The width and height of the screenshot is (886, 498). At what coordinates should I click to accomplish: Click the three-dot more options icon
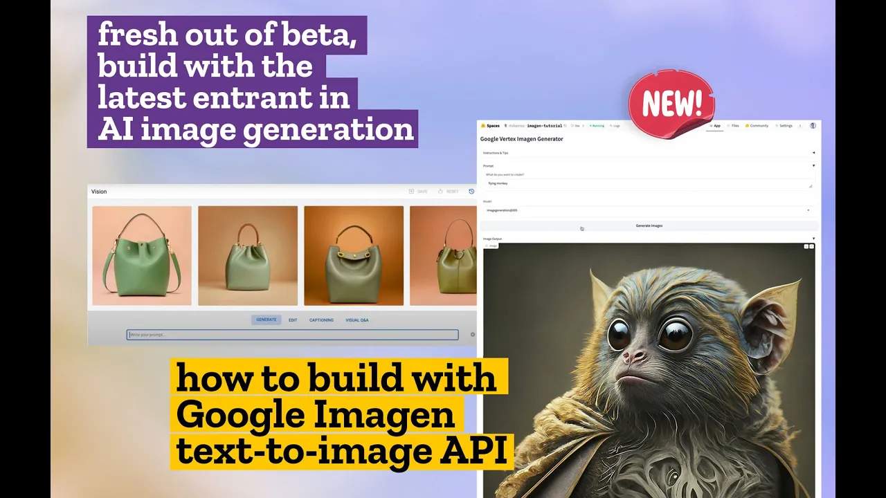(800, 126)
